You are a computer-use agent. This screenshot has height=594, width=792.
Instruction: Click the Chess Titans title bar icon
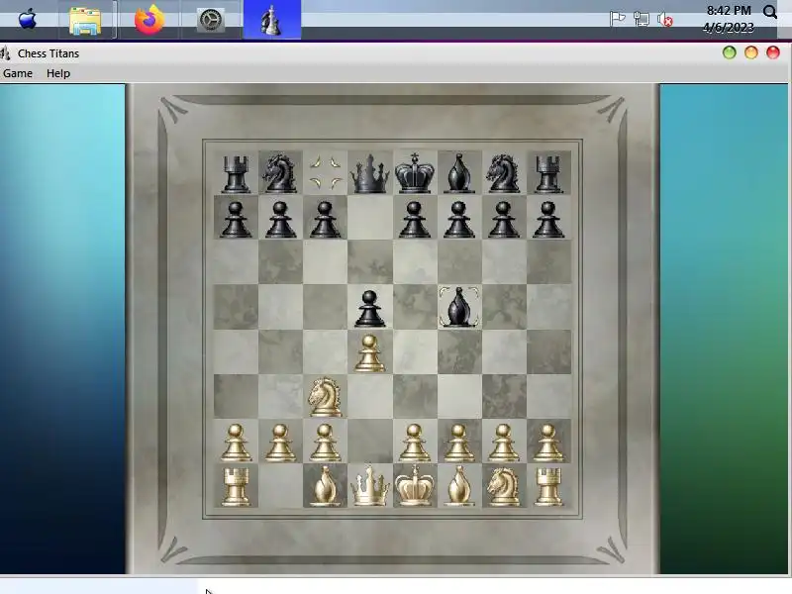pyautogui.click(x=5, y=52)
